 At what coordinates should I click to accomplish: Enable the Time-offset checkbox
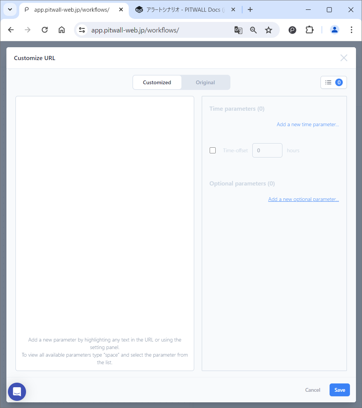pyautogui.click(x=213, y=150)
